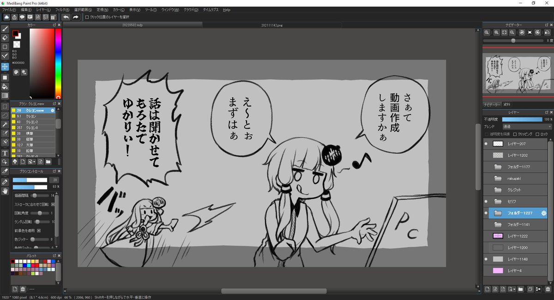Switch to 202111142.png document tab
554x300 pixels.
coord(272,25)
